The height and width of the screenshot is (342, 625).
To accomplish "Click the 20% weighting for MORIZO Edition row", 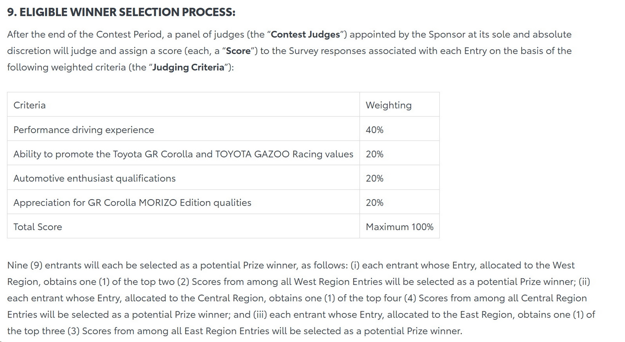I will 374,202.
